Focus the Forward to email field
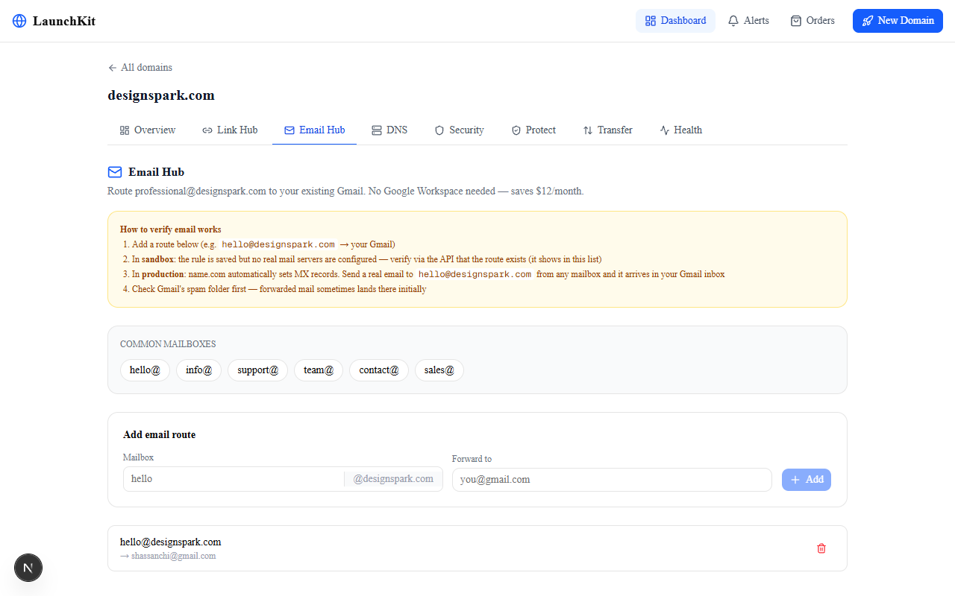Viewport: 955px width, 596px height. (612, 480)
